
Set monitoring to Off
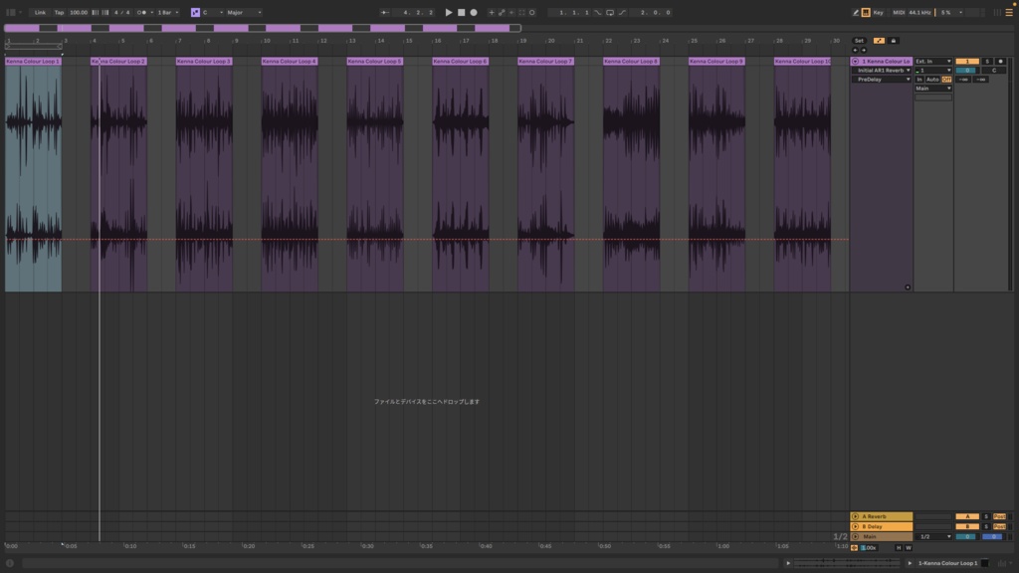coord(947,80)
